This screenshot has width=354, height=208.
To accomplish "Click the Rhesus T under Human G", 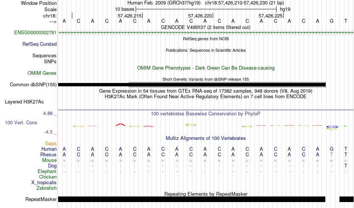I will (x=332, y=154).
